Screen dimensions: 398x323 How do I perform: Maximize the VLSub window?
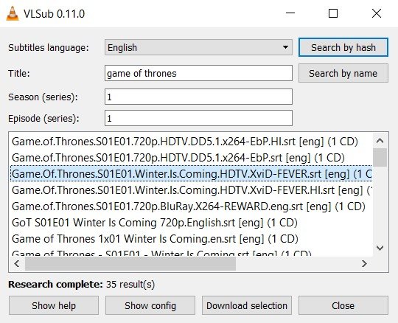[333, 13]
